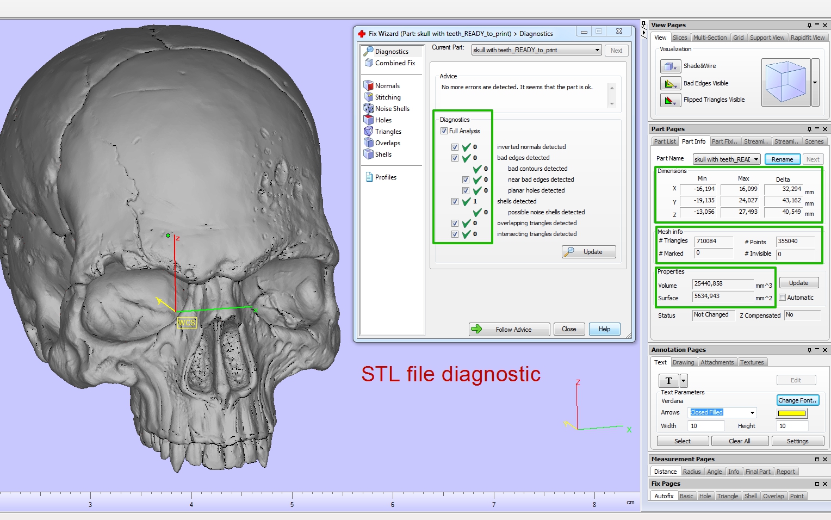Switch to the Part List tab
The image size is (831, 520).
point(665,141)
